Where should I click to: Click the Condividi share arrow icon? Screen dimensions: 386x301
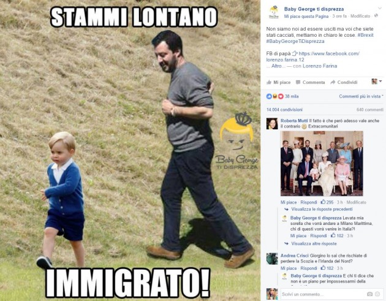click(333, 82)
